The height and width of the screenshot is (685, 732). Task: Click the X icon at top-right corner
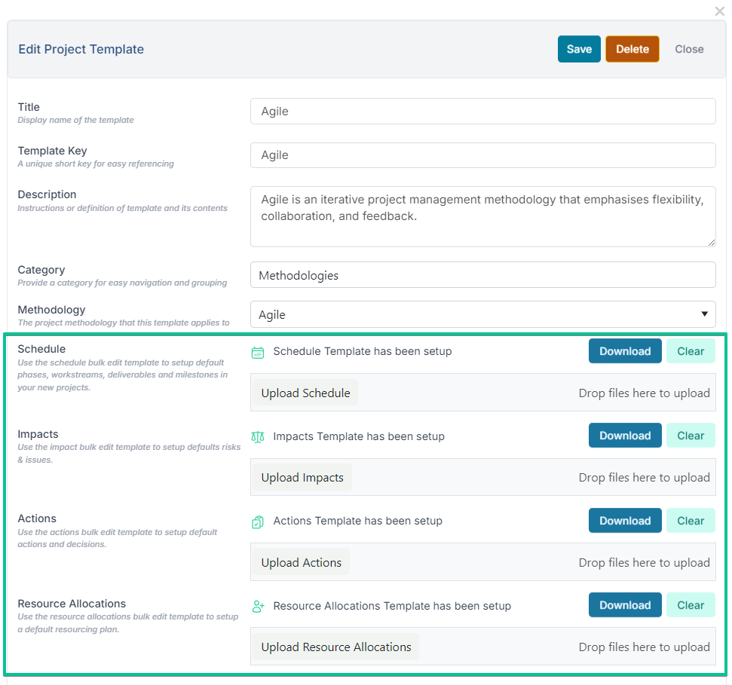click(x=719, y=11)
